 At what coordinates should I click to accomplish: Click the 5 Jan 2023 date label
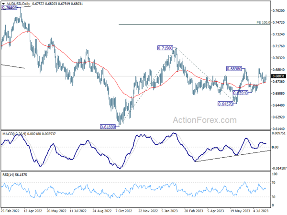[x=170, y=211]
